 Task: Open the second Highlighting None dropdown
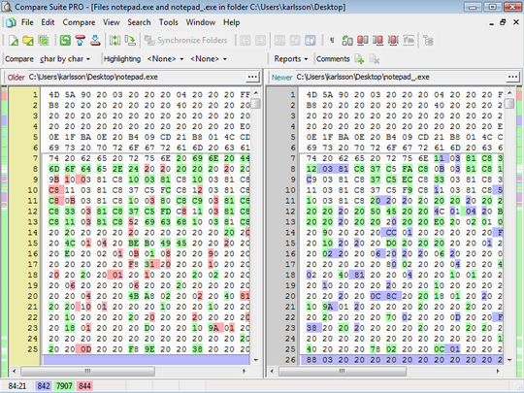point(209,59)
